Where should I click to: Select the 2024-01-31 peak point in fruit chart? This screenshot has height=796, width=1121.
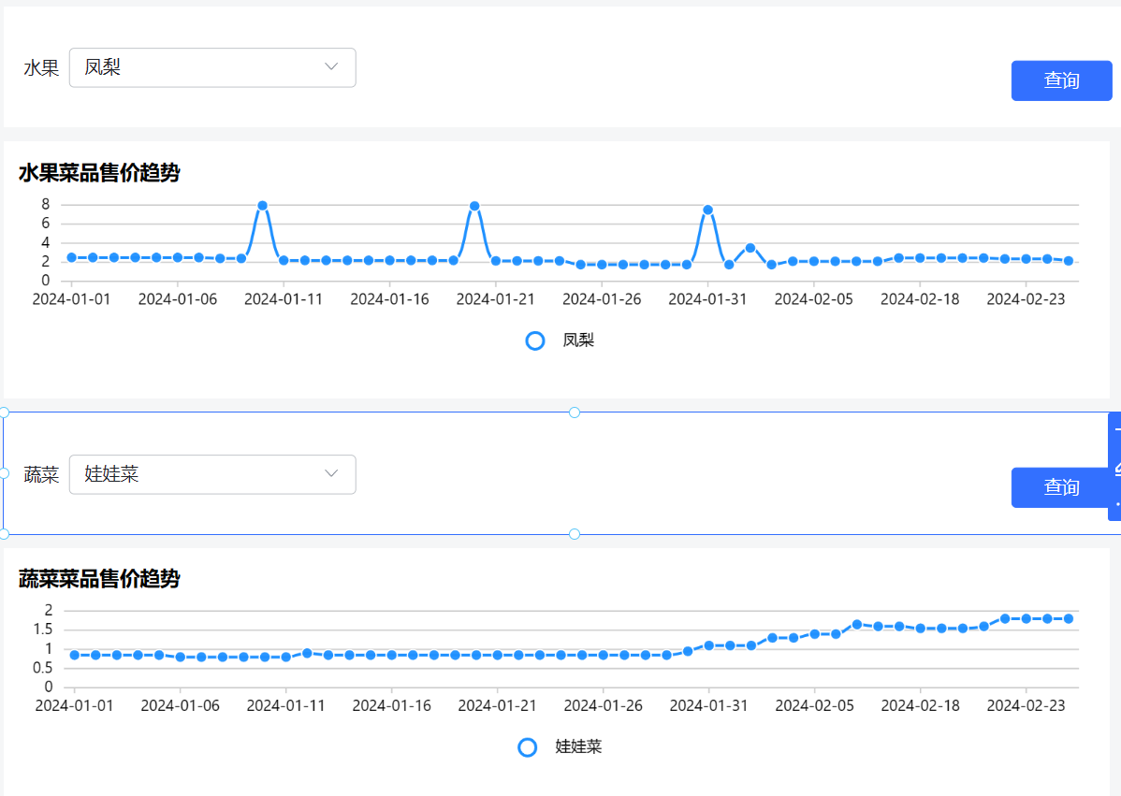point(707,210)
